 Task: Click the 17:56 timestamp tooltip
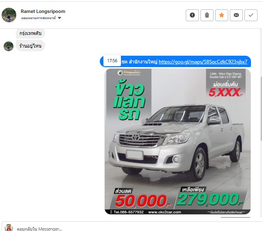[112, 61]
